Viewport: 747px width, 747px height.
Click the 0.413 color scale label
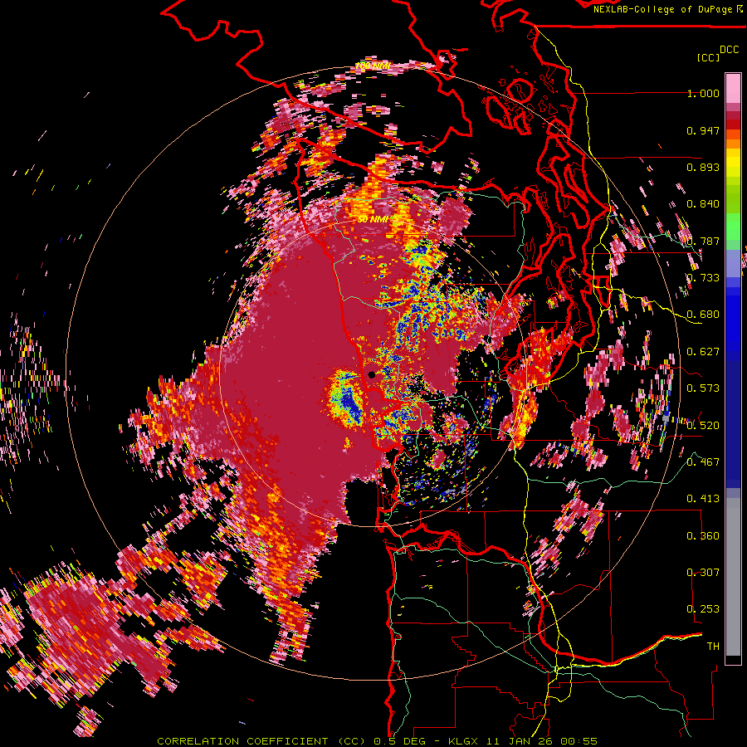click(703, 499)
